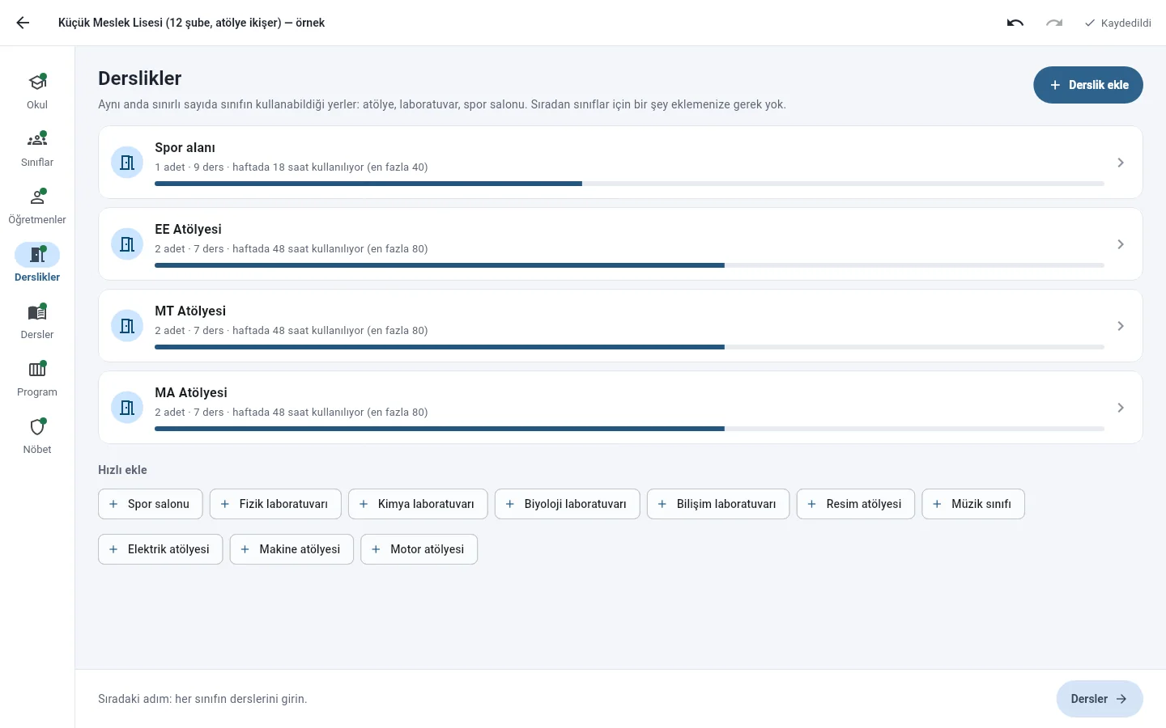This screenshot has height=728, width=1166.
Task: Open Öğretmenler from the sidebar
Action: 37,207
